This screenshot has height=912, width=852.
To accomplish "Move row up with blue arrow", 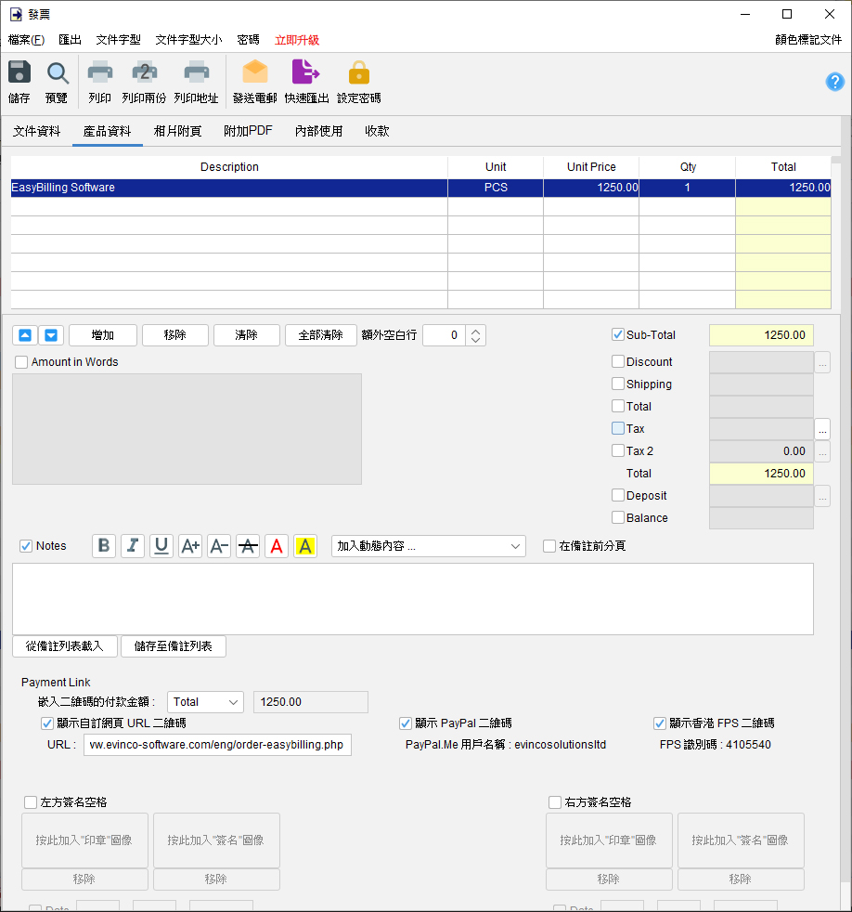I will click(x=25, y=335).
